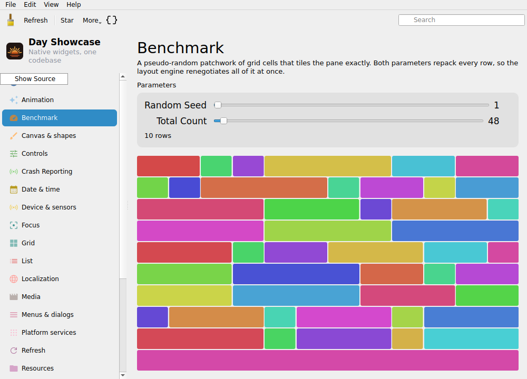Click the Refresh circular arrow sidebar icon
The height and width of the screenshot is (379, 527).
14,351
